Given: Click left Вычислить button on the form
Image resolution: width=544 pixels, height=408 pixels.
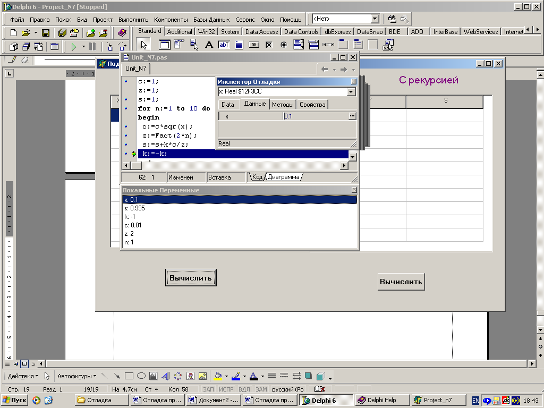Looking at the screenshot, I should tap(191, 277).
